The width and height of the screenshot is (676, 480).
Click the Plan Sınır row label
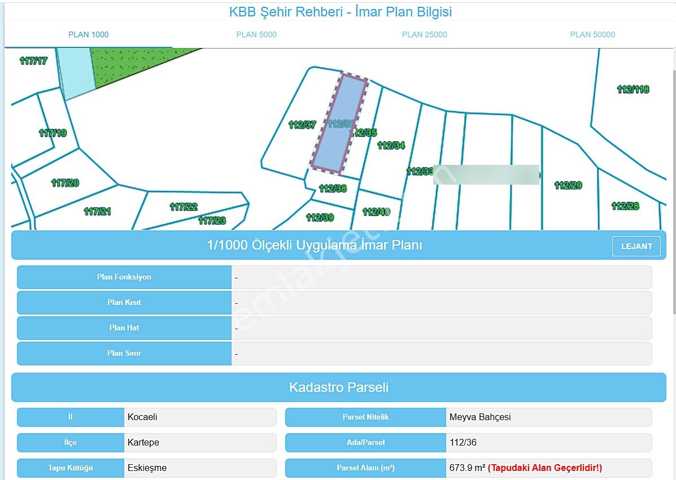pyautogui.click(x=124, y=353)
